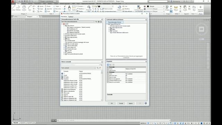Open the Annota ribbon tab
The height and width of the screenshot is (125, 222).
[30, 4]
